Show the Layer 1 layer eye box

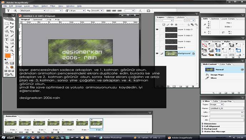pyautogui.click(x=157, y=47)
